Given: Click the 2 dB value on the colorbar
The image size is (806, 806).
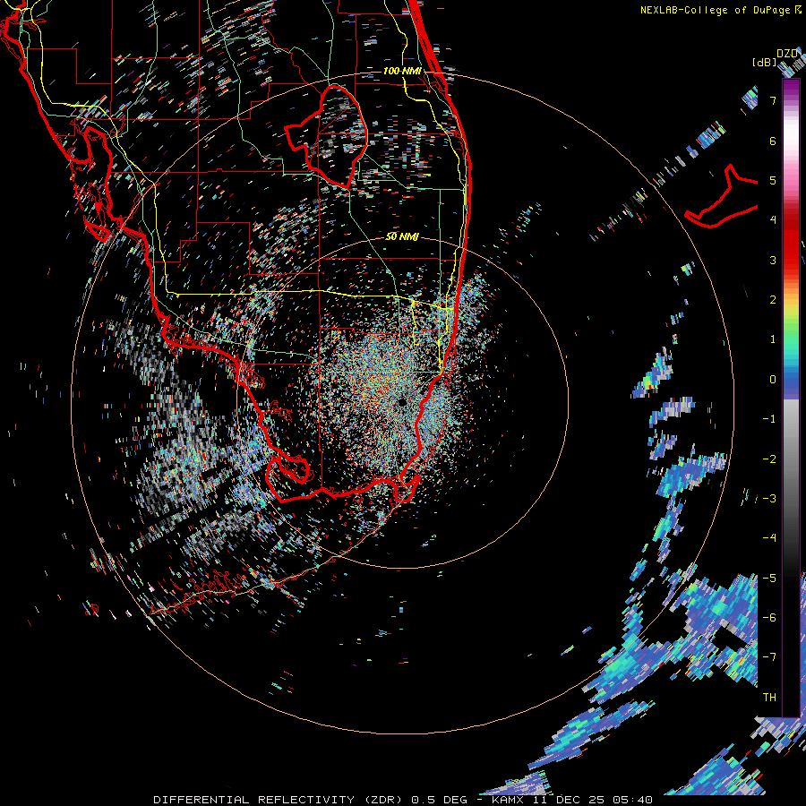Looking at the screenshot, I should tap(773, 300).
